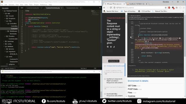Click the site info icon in address bar

(115, 8)
